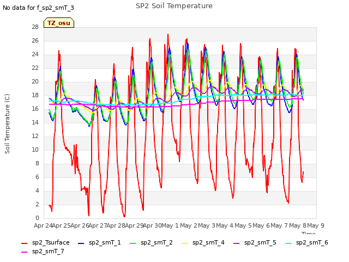Click the May 9 x-axis tick label
The image size is (349, 262).
click(x=316, y=225)
